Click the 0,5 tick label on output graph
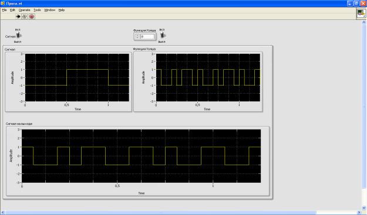This screenshot has width=367, height=215. pyautogui.click(x=117, y=186)
